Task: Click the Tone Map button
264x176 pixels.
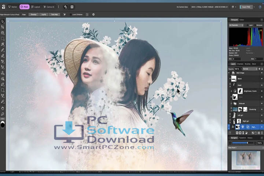Action: click(54, 15)
